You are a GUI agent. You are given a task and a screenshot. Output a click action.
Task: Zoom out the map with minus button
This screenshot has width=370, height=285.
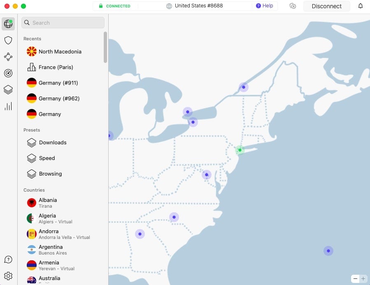point(355,278)
